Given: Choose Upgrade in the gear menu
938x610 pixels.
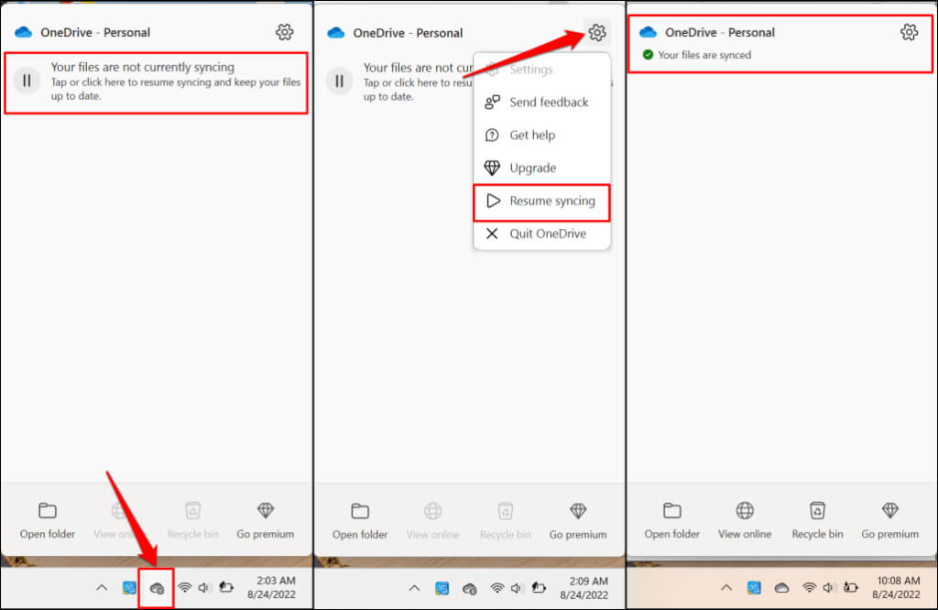Looking at the screenshot, I should [x=542, y=168].
